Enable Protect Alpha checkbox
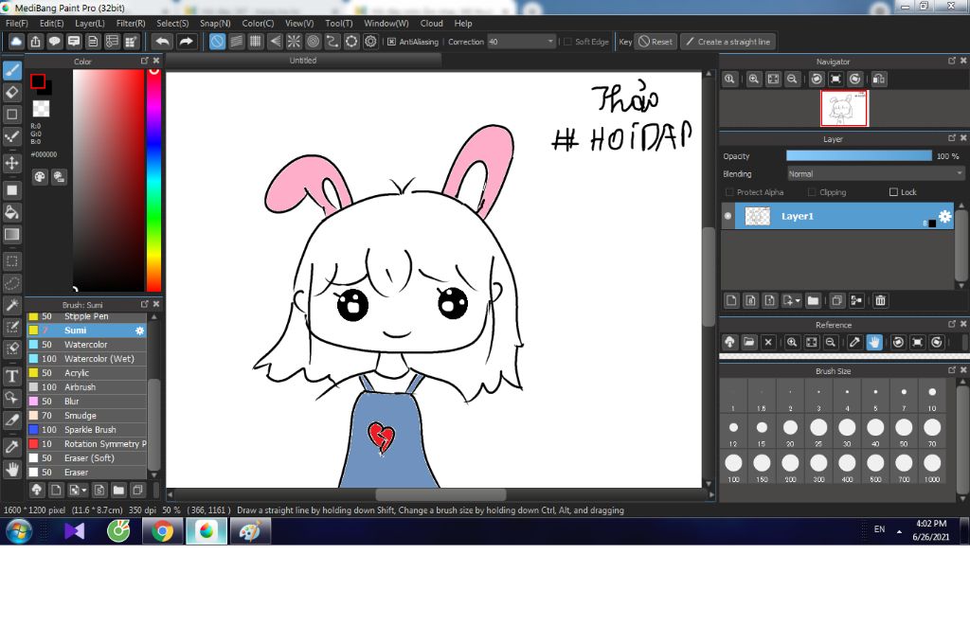970x626 pixels. coord(729,192)
